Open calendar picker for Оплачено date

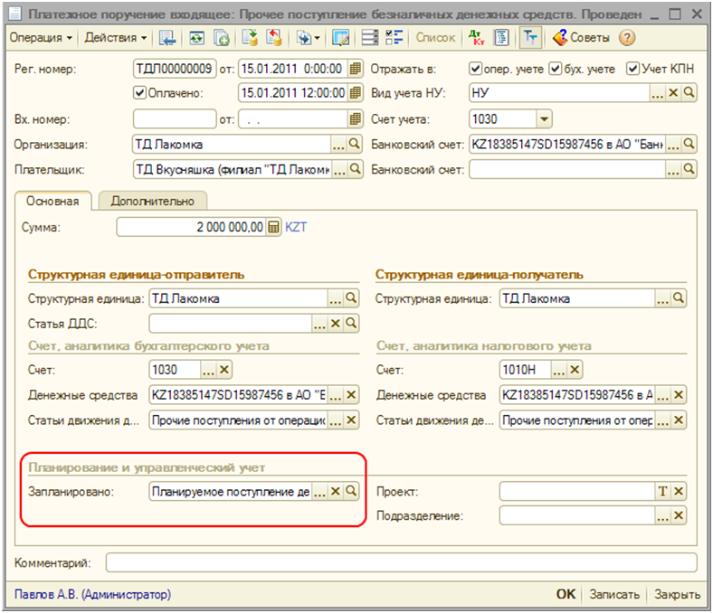point(355,93)
